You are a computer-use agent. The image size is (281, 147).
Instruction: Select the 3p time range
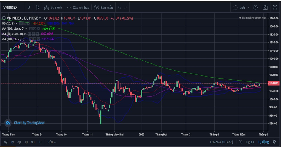pyautogui.click(x=19, y=142)
